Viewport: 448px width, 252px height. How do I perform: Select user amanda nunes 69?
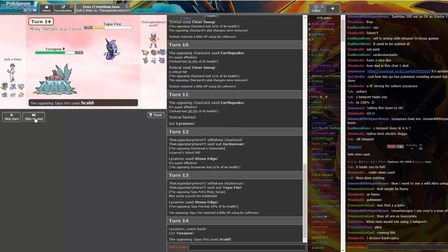click(325, 206)
